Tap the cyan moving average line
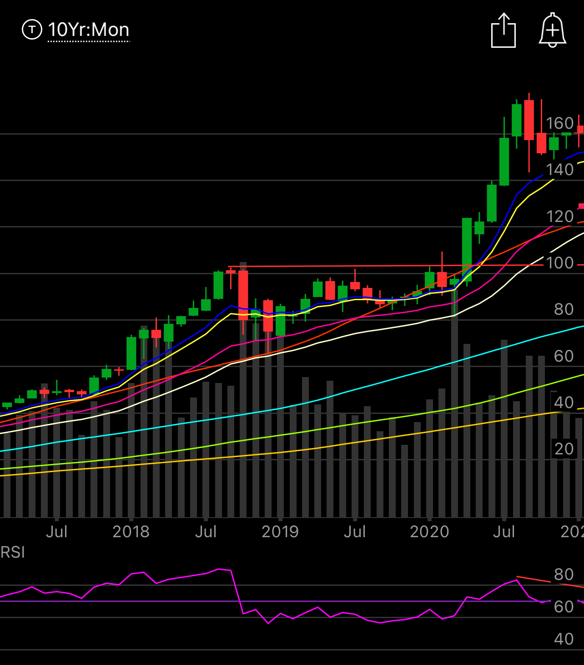Screen dimensions: 584x665 tap(291, 406)
